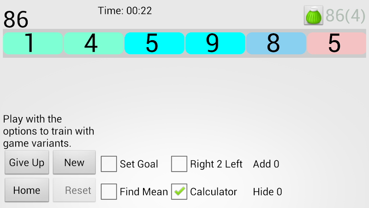
Task: Click the Add 0 option
Action: 266,164
